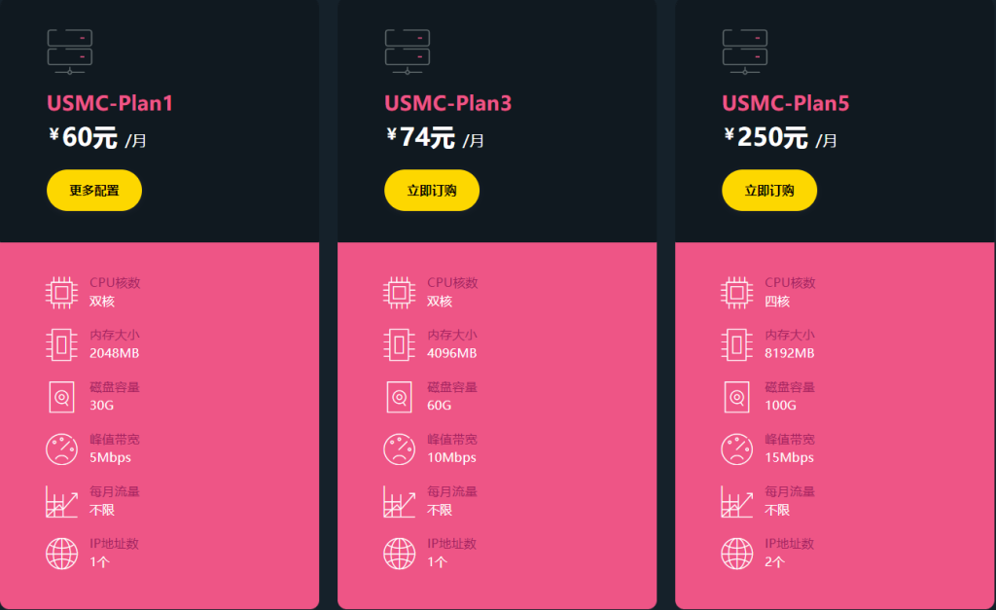Viewport: 996px width, 610px height.
Task: Click the bandwidth gauge icon in USMC-Plan1
Action: pos(61,449)
